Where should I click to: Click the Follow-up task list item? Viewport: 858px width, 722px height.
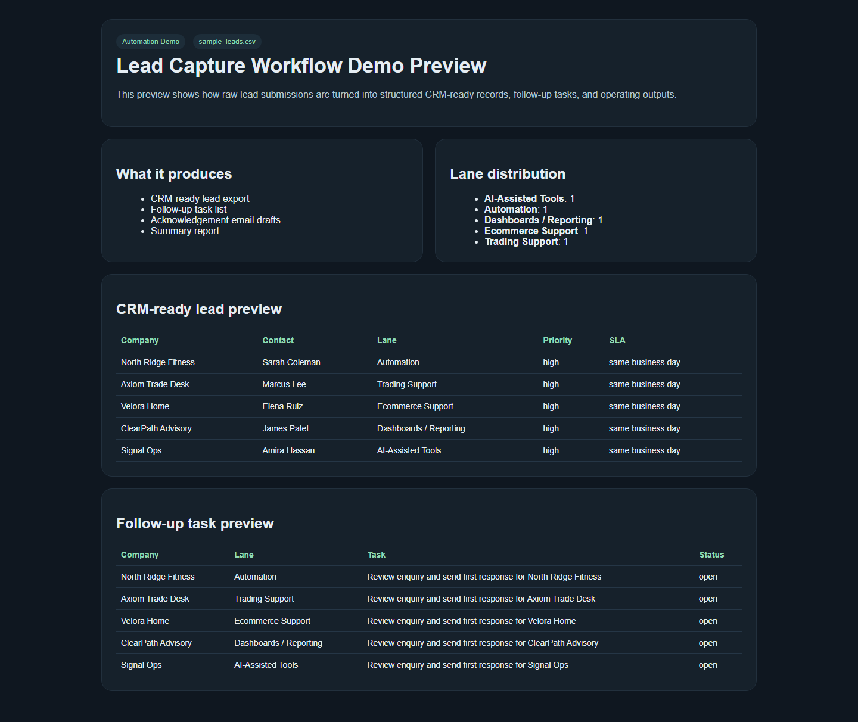[188, 209]
